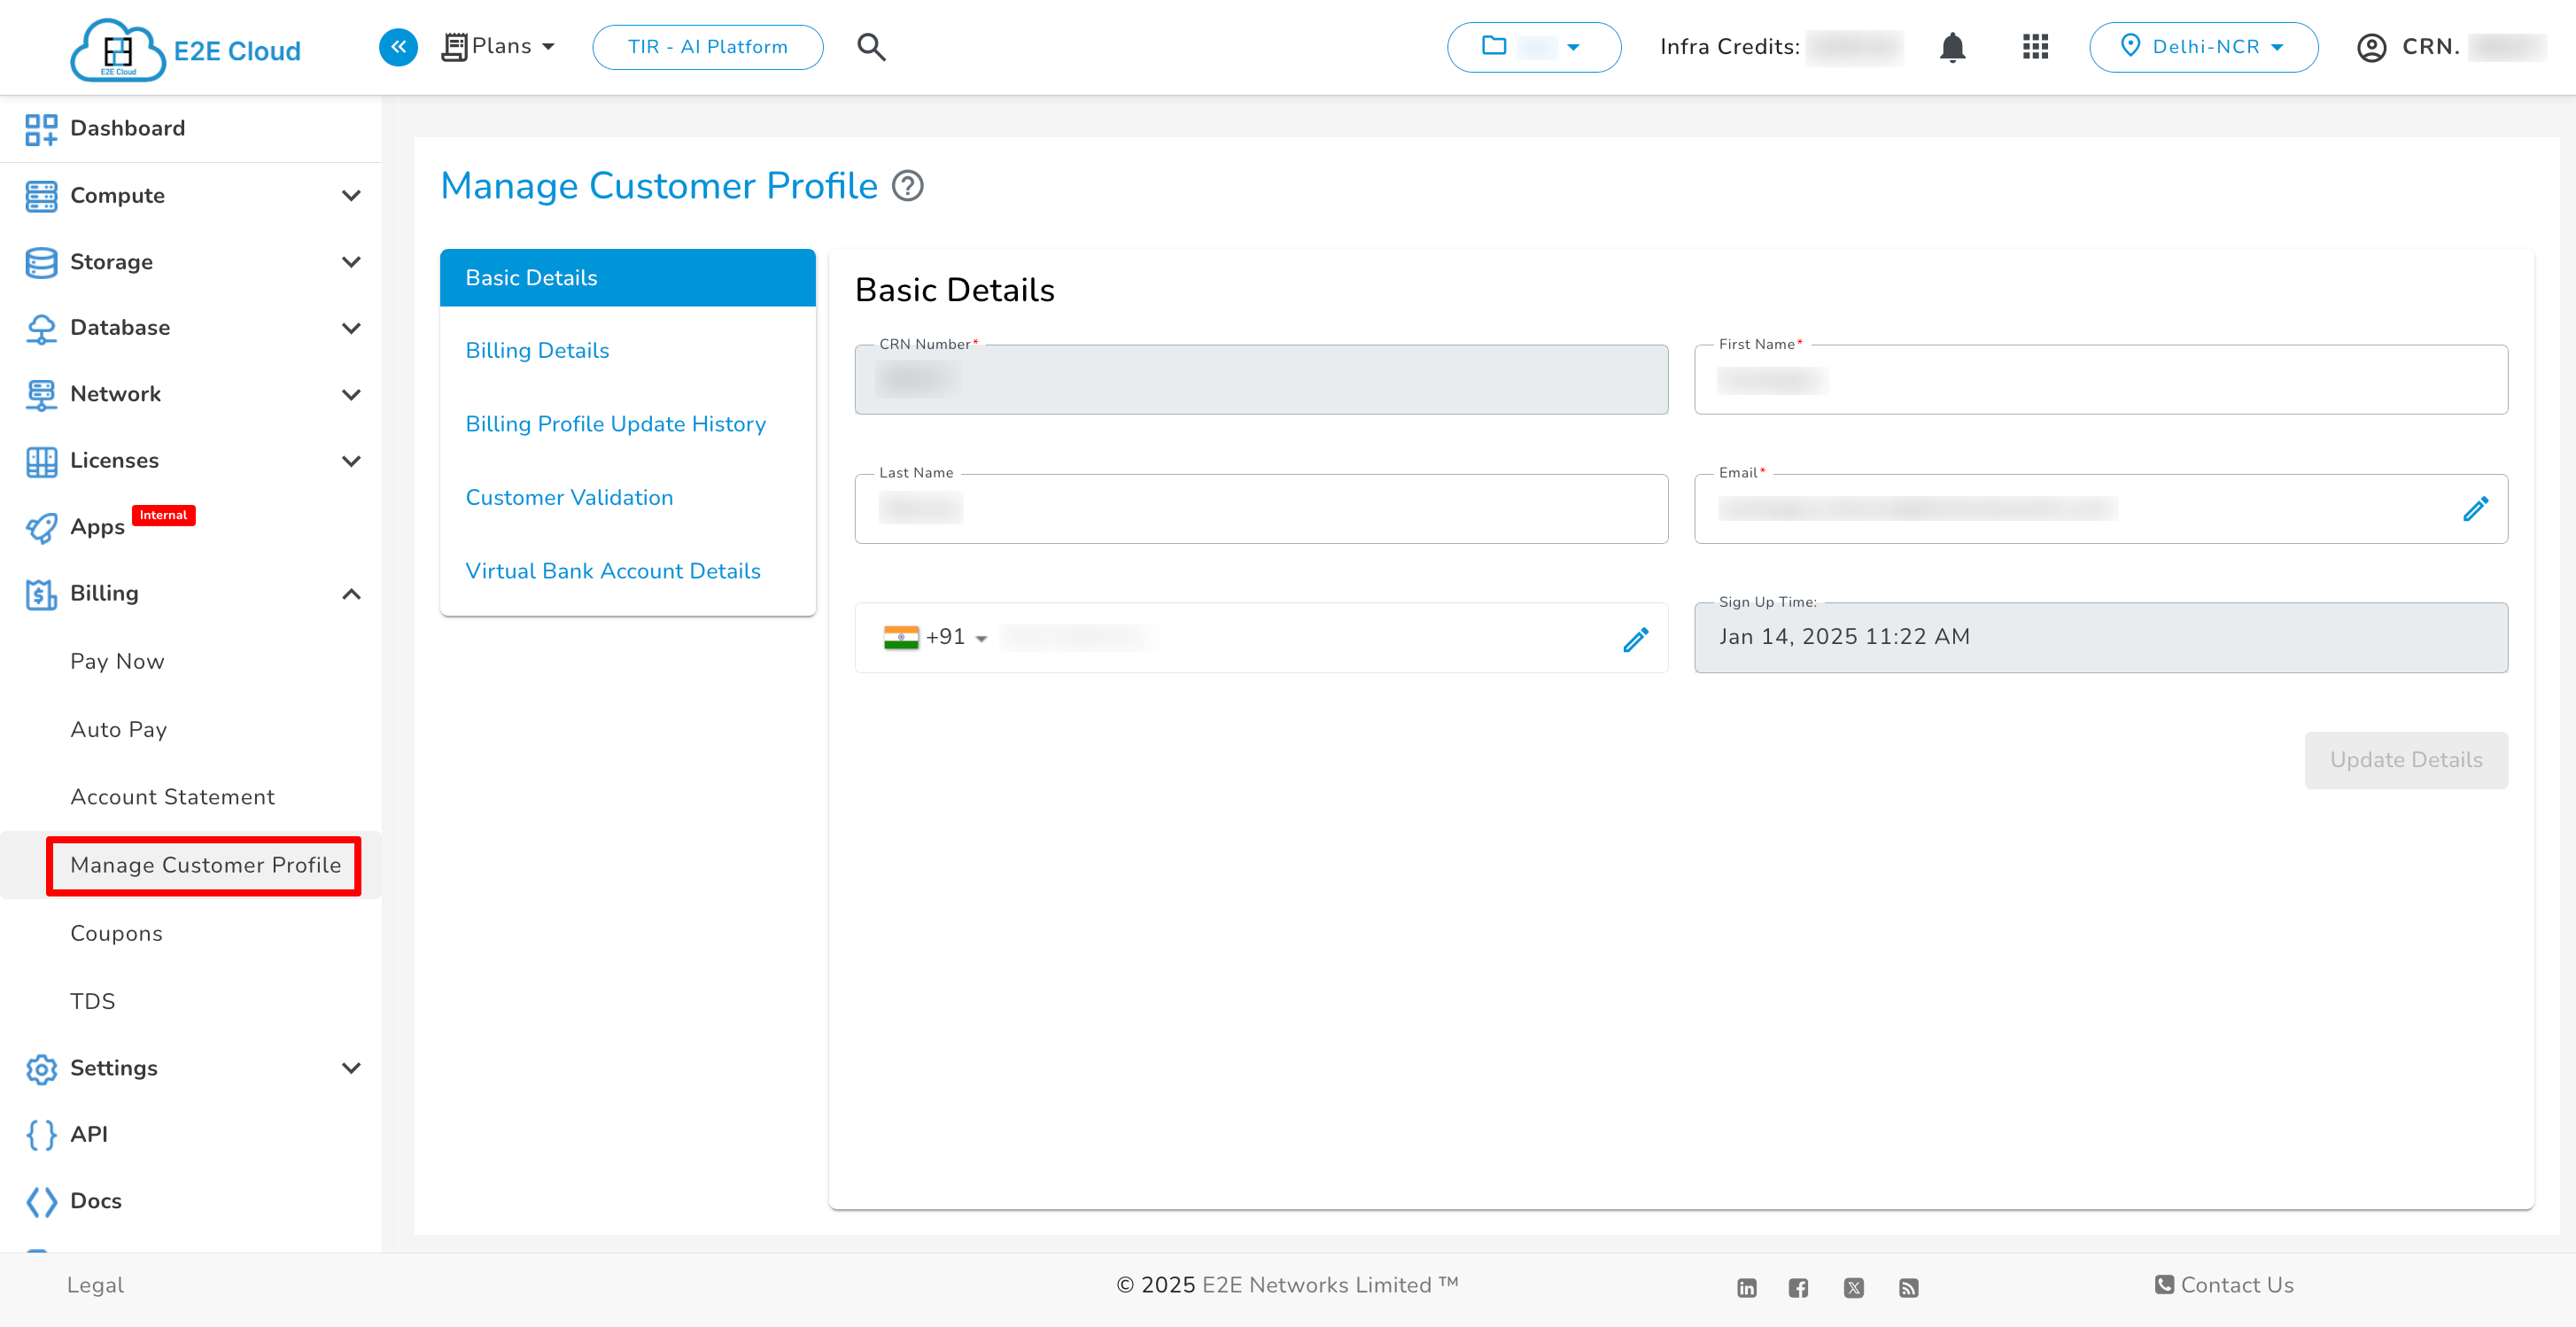Click the Infra Credits label
The image size is (2576, 1327).
pyautogui.click(x=1729, y=47)
